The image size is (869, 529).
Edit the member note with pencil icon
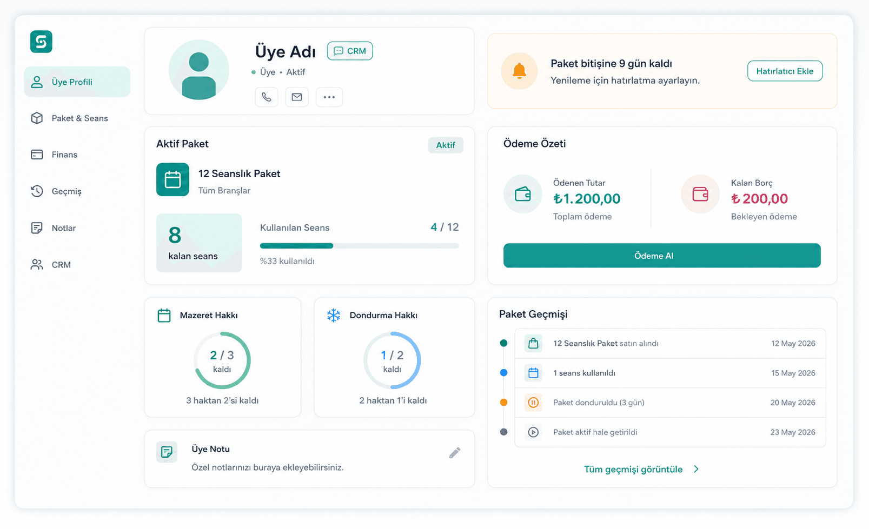455,453
